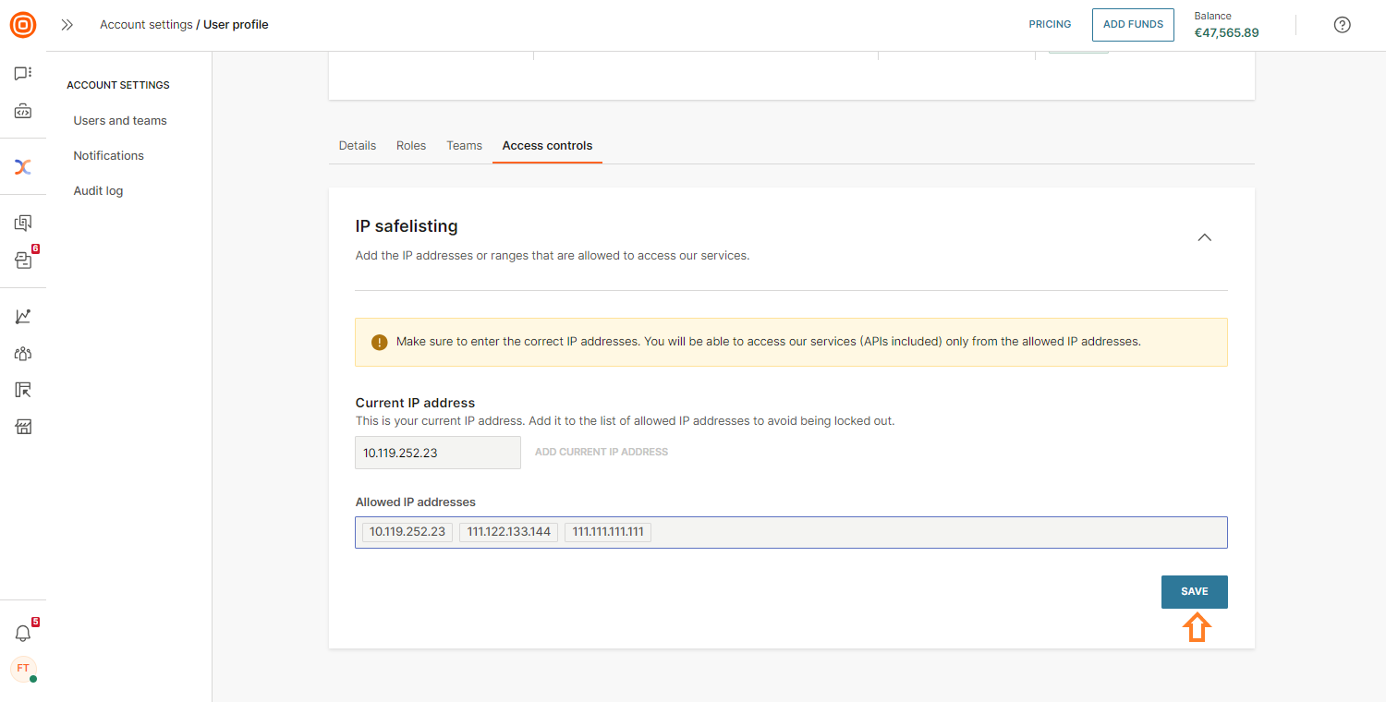This screenshot has width=1386, height=702.
Task: Open the marketplace store icon
Action: (23, 427)
